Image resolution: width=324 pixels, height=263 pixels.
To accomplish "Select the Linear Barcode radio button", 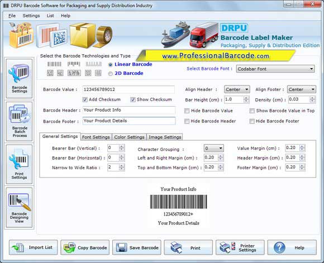I will [111, 65].
